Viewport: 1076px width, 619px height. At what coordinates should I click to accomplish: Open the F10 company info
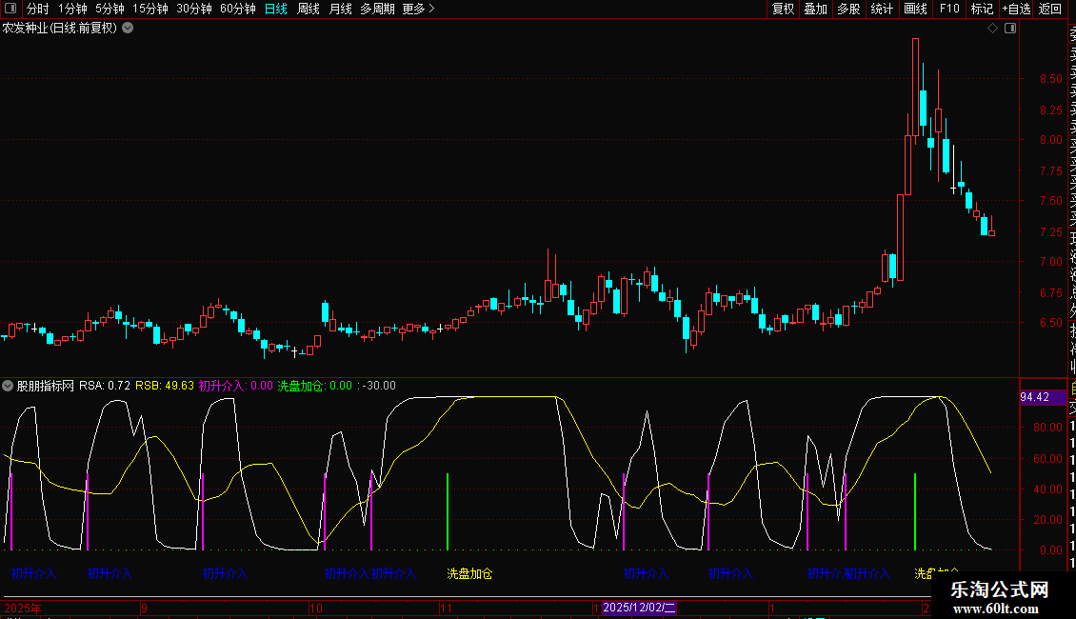949,9
